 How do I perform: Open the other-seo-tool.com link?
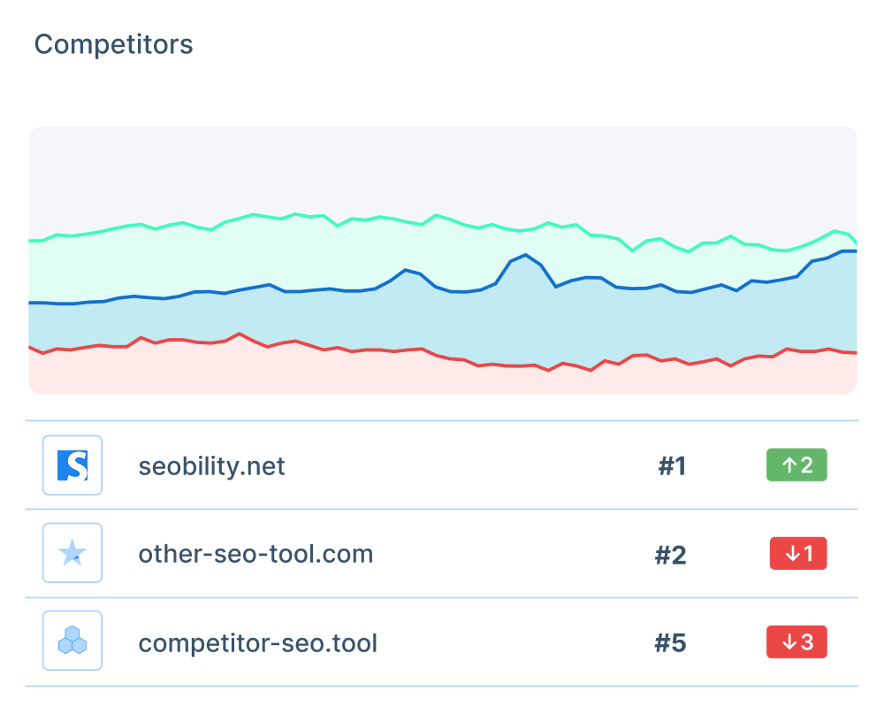tap(255, 554)
